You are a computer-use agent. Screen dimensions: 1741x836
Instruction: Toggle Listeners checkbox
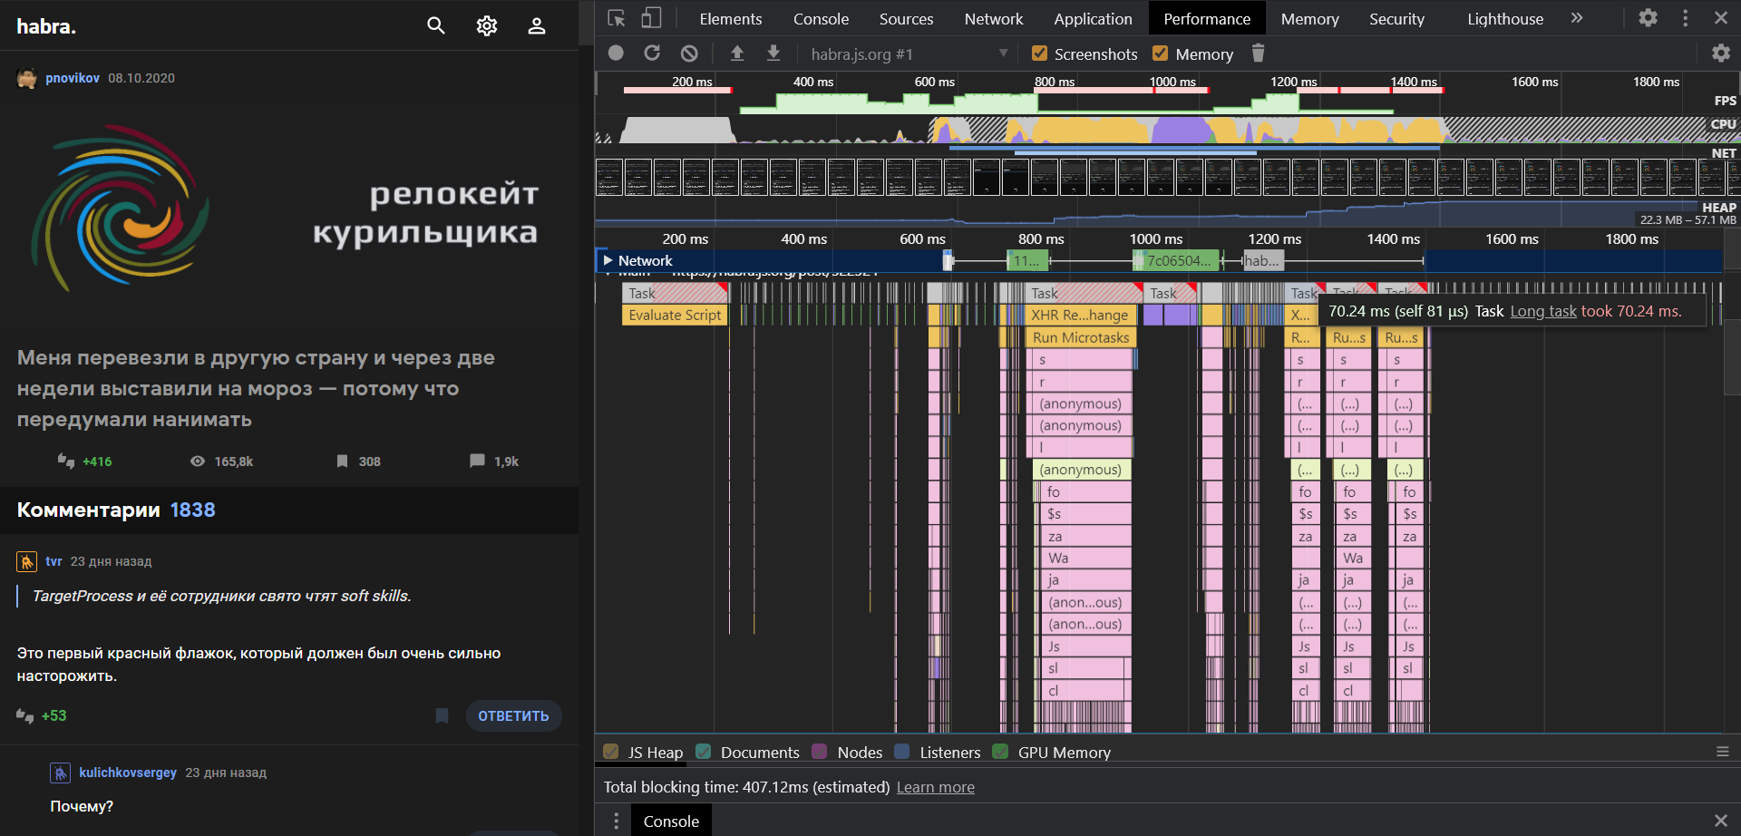(x=902, y=752)
